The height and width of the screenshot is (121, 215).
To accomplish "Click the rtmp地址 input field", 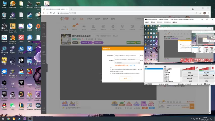I will point(127,56).
